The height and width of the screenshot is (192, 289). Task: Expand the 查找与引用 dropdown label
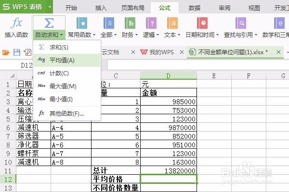(x=240, y=35)
